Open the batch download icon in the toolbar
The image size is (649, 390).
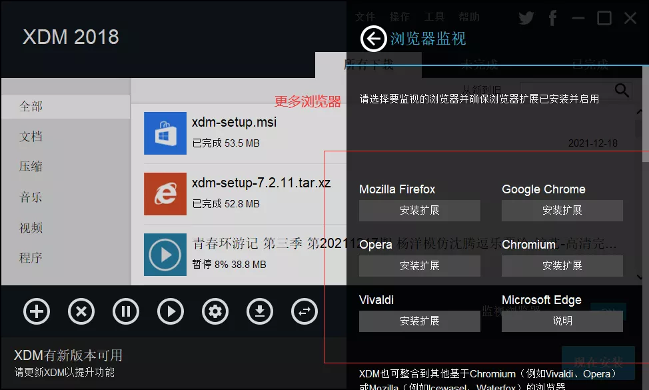click(260, 311)
